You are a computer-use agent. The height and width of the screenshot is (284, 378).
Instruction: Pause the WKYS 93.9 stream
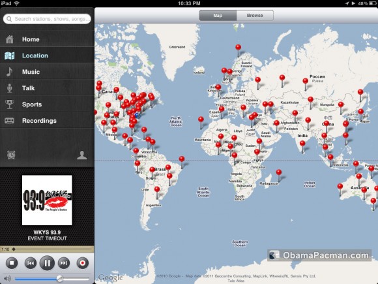[x=47, y=263]
